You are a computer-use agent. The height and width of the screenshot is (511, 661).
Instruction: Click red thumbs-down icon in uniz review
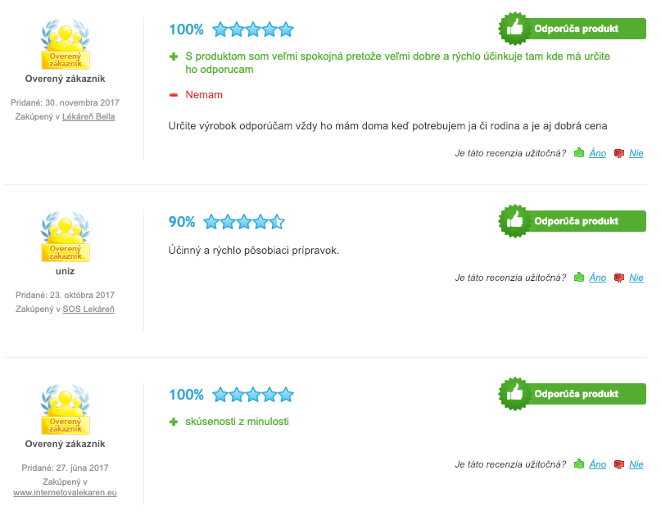click(619, 278)
